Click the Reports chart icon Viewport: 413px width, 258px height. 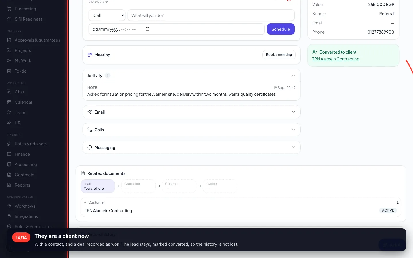(9, 185)
